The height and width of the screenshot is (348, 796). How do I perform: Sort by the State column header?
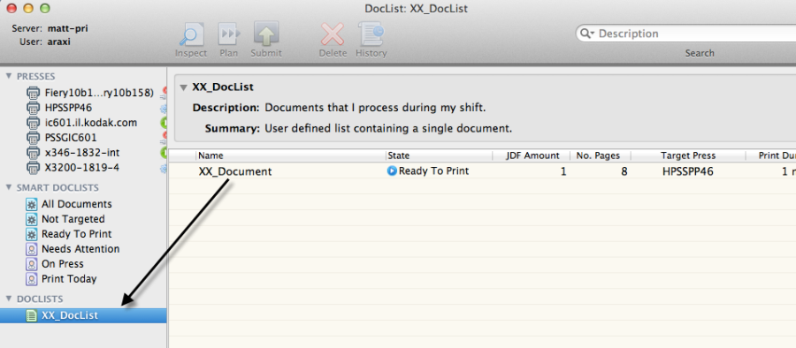coord(439,155)
